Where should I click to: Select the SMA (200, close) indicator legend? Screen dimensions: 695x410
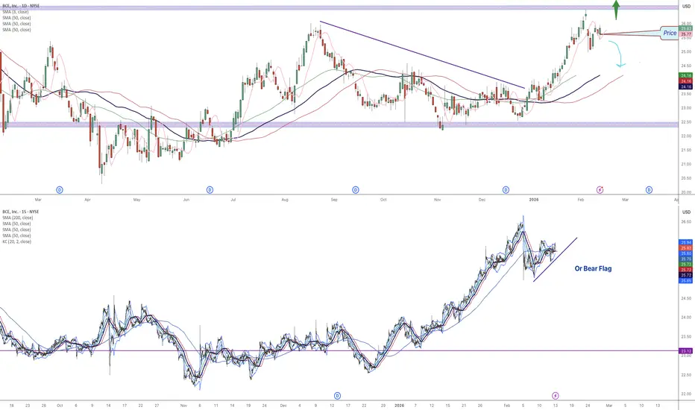point(18,218)
